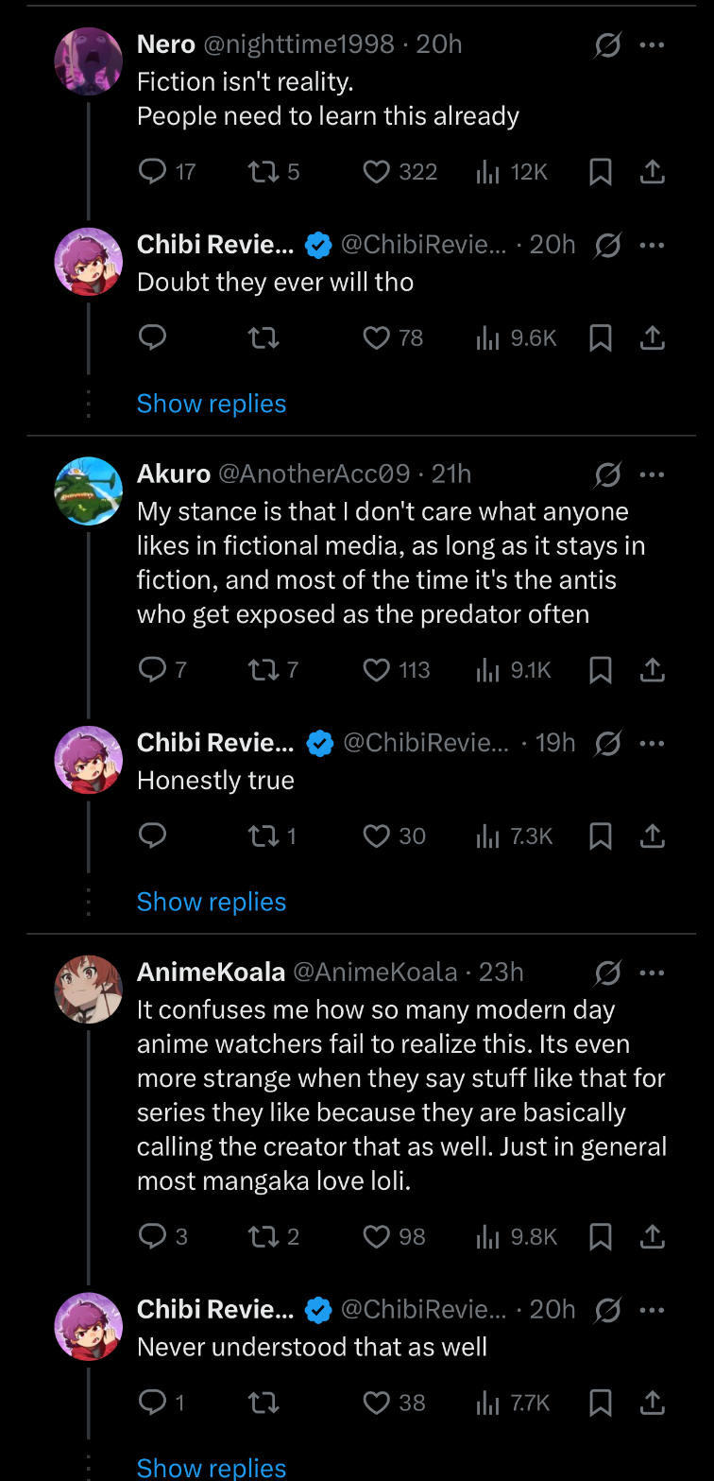This screenshot has height=1481, width=714.
Task: Show replies under 'Doubt they ever will tho'
Action: (x=212, y=404)
